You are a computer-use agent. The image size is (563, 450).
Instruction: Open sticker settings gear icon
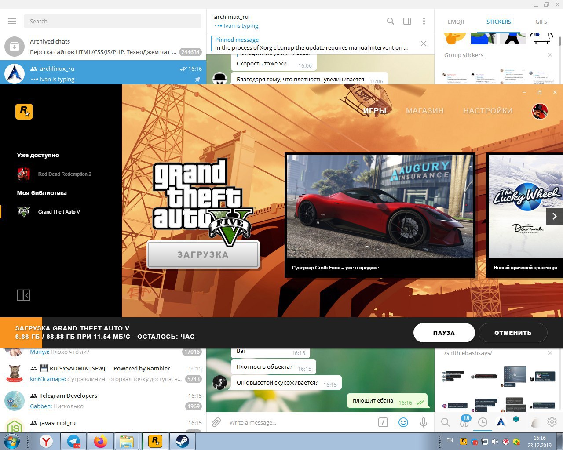552,422
